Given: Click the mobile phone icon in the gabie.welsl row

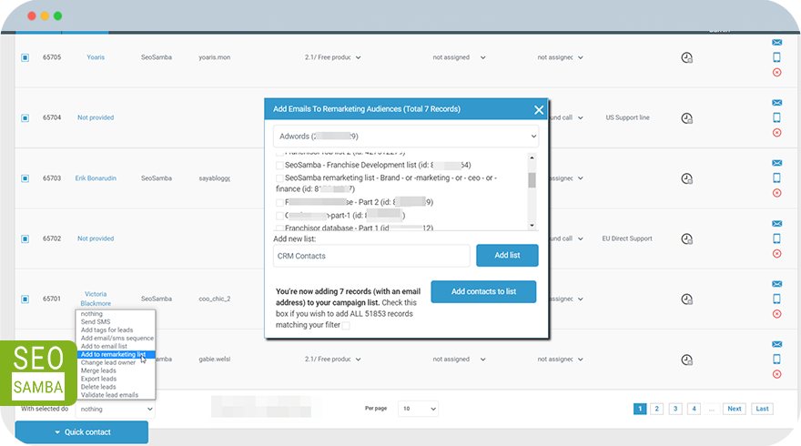Looking at the screenshot, I should 776,360.
